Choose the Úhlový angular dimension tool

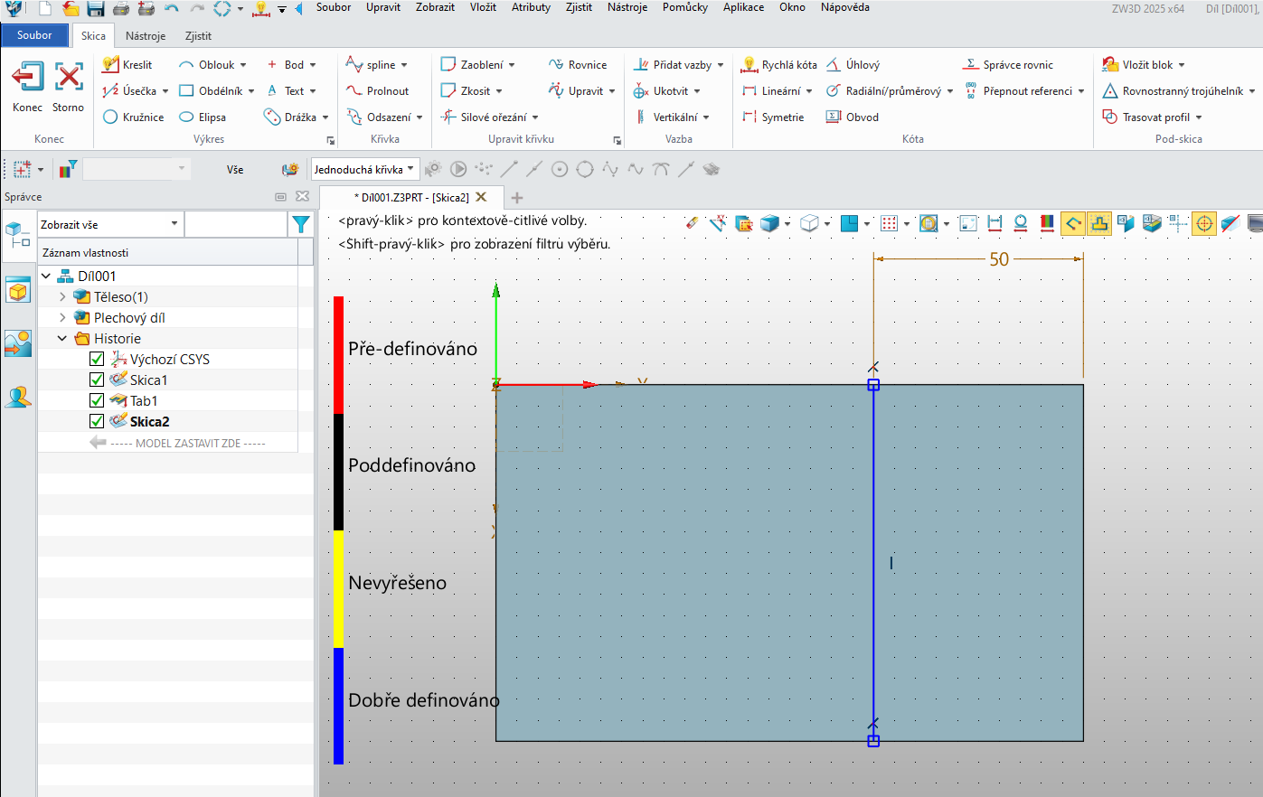click(x=853, y=65)
